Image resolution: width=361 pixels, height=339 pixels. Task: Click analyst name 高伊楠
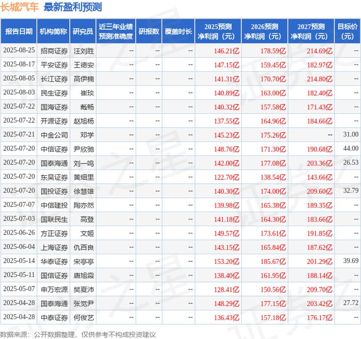tap(84, 79)
